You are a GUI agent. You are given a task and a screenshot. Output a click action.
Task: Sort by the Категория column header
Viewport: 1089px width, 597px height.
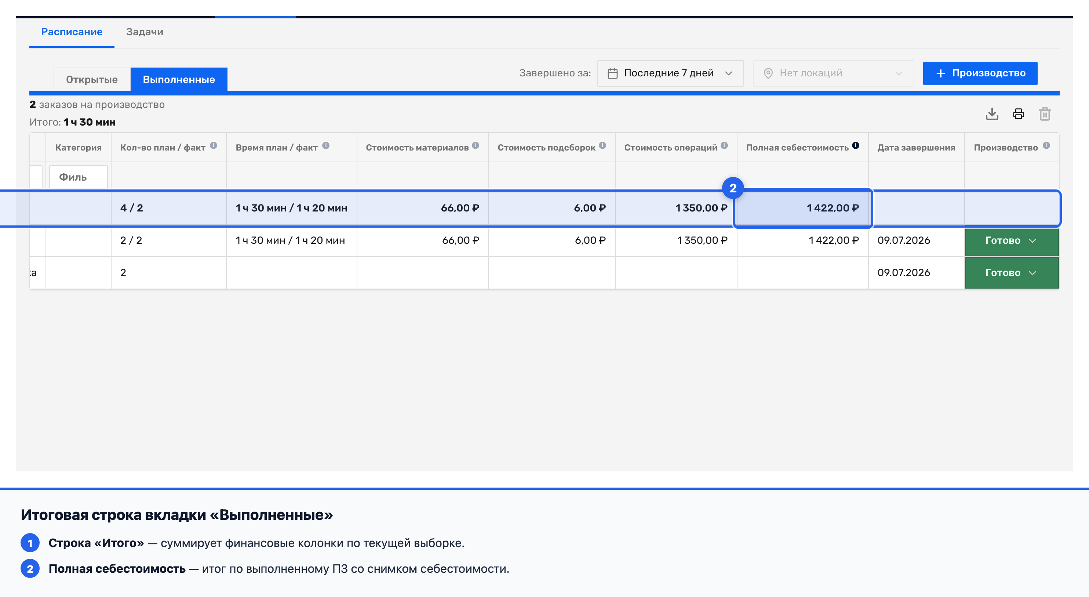click(79, 148)
